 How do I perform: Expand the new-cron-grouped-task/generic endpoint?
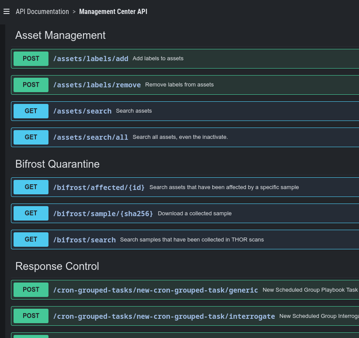click(x=155, y=290)
